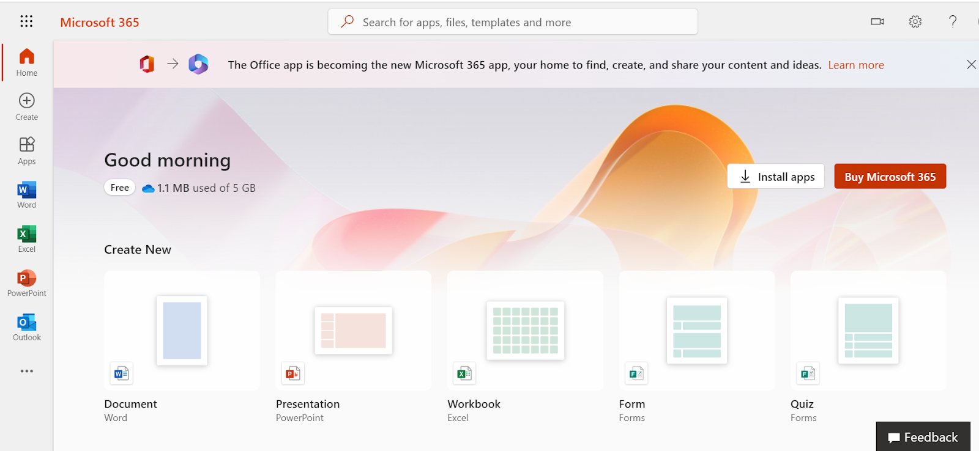Viewport: 979px width, 451px height.
Task: Click the Document label text
Action: pyautogui.click(x=130, y=404)
